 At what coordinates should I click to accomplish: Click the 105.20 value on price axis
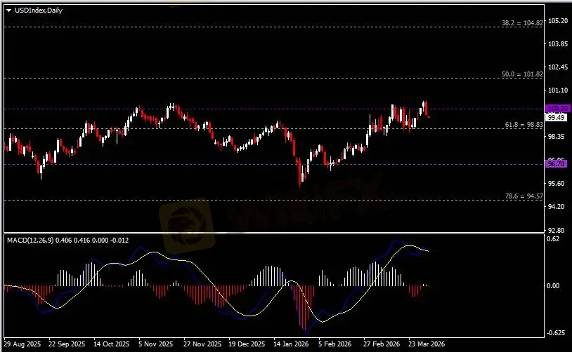[x=557, y=21]
